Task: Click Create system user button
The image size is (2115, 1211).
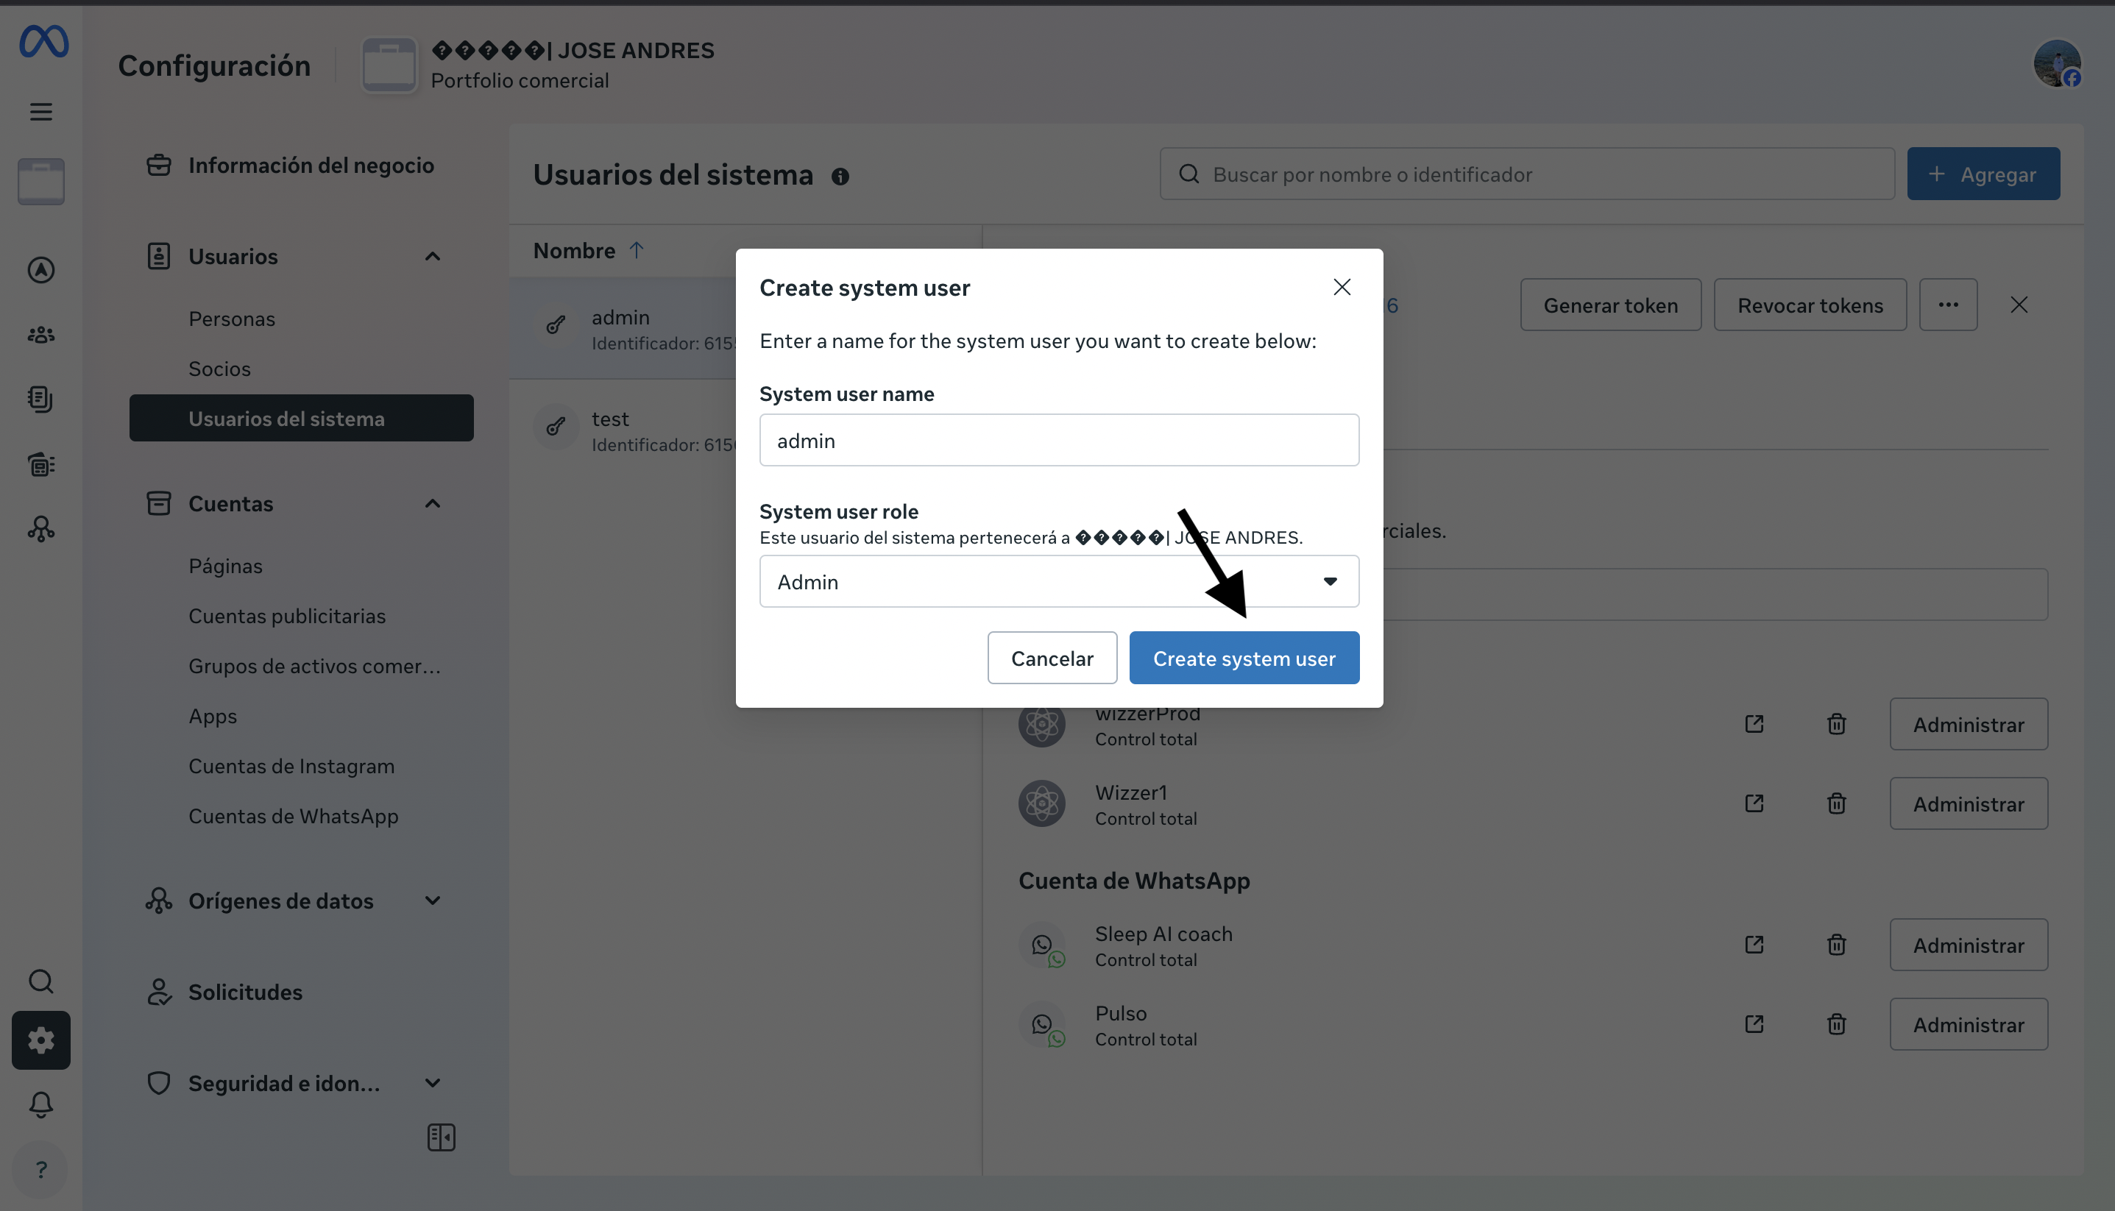Action: point(1244,658)
